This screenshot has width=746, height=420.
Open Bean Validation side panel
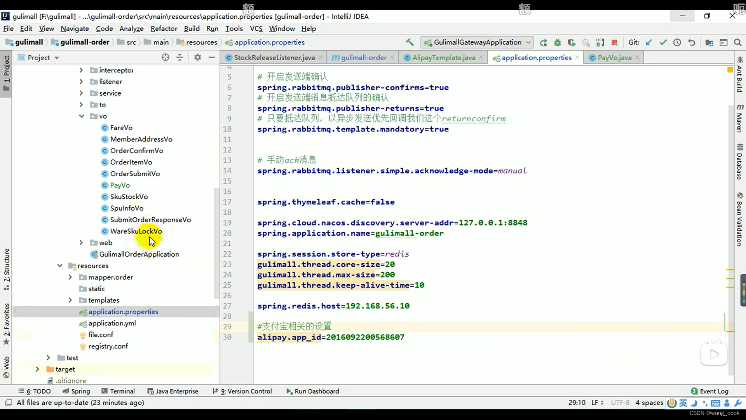pos(739,219)
